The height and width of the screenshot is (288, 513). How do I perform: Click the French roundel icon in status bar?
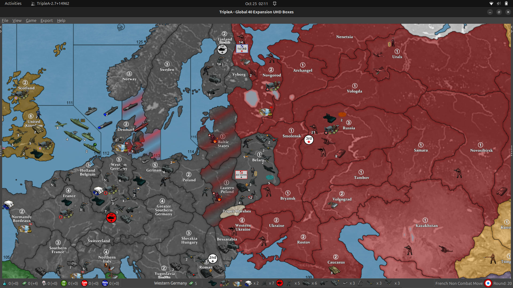488,283
